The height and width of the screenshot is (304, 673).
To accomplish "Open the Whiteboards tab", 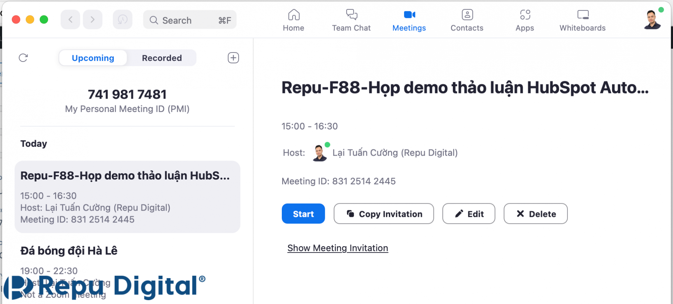I will [x=583, y=20].
